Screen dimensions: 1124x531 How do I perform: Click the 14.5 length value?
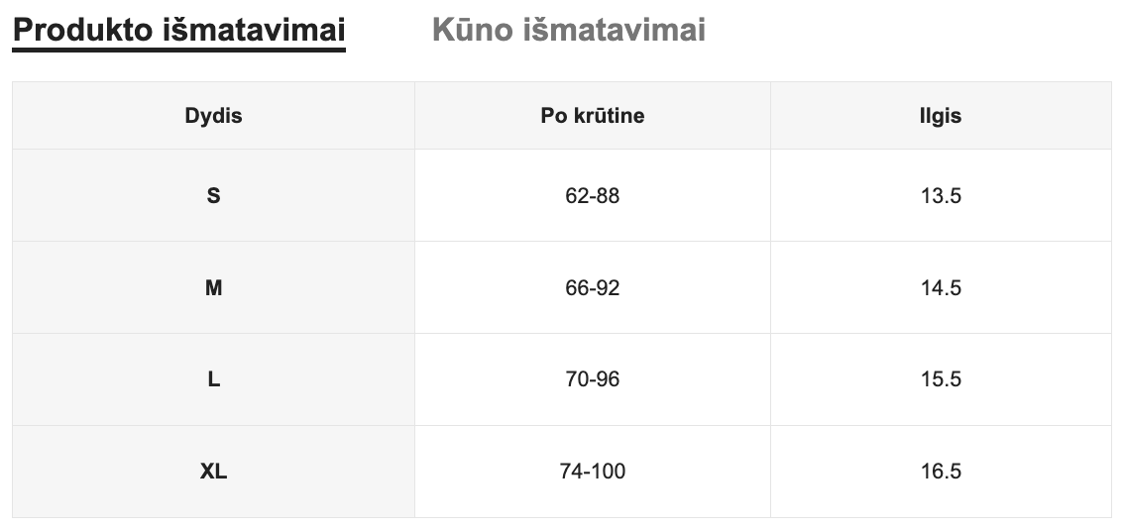coord(940,288)
